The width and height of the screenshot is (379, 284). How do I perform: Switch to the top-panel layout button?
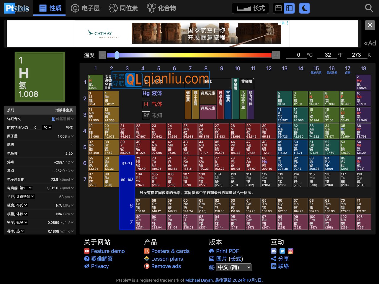tap(278, 8)
